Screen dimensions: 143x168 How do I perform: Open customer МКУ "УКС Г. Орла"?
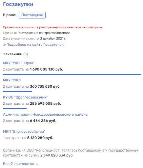pyautogui.click(x=19, y=63)
